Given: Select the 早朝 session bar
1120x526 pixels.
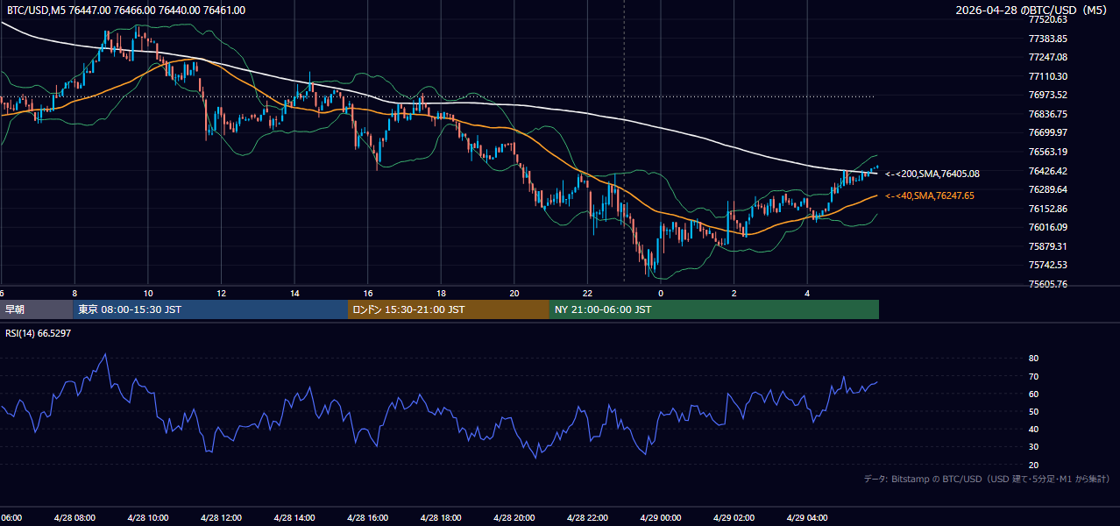Looking at the screenshot, I should [37, 309].
